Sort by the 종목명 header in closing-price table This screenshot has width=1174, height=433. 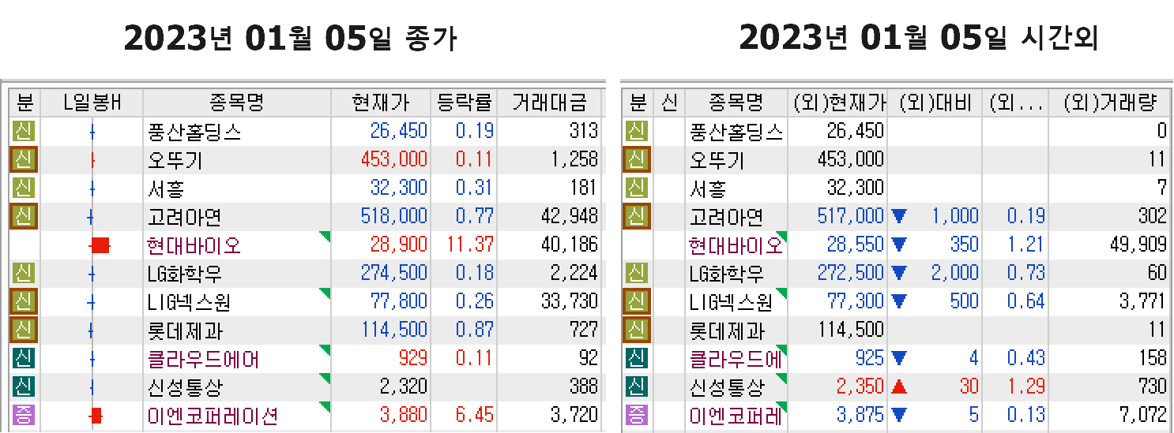[x=236, y=103]
